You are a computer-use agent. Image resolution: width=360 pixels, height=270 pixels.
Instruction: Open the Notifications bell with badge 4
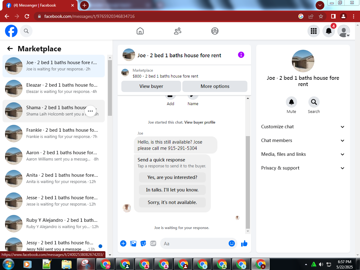[329, 31]
